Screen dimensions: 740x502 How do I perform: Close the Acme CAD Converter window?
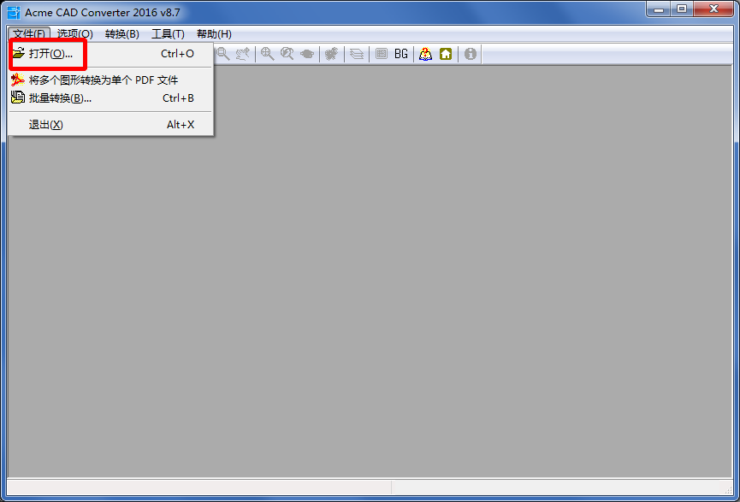(714, 9)
